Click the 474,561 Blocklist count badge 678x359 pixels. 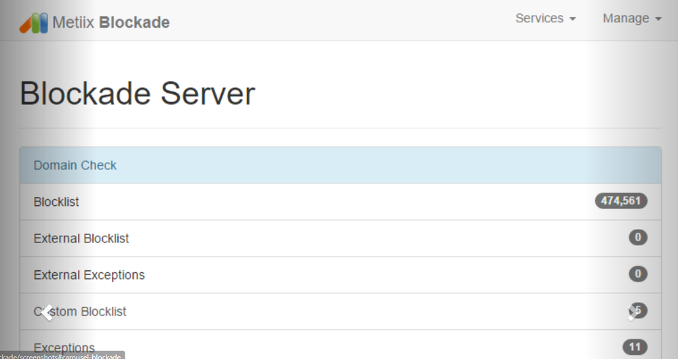pos(621,201)
